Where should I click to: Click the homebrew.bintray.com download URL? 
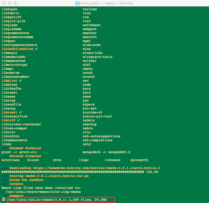point(97,168)
